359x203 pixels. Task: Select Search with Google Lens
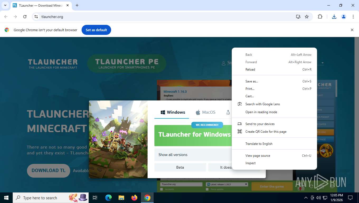(x=275, y=104)
